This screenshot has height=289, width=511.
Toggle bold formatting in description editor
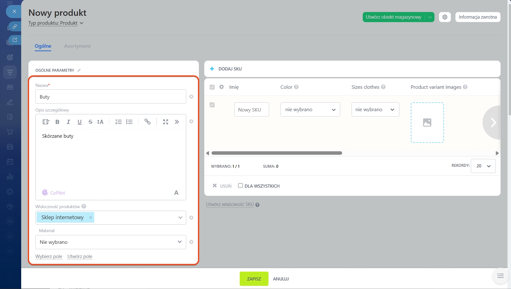tap(57, 122)
